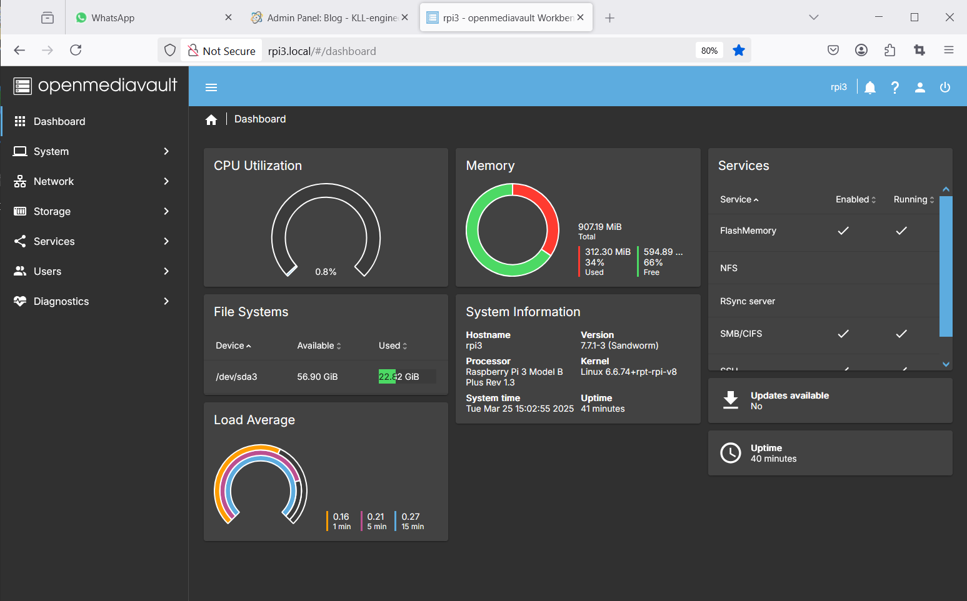Image resolution: width=967 pixels, height=601 pixels.
Task: Open the help question mark menu
Action: (x=895, y=87)
